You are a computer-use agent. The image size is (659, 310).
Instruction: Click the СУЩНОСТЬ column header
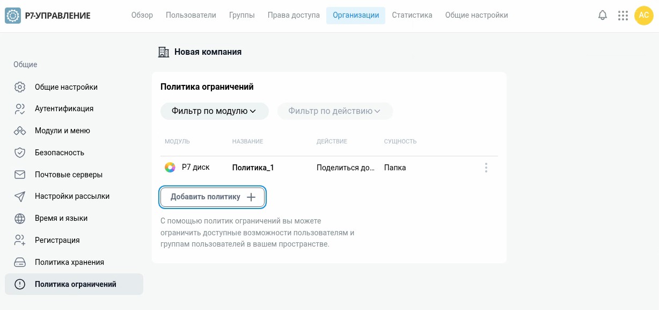pyautogui.click(x=400, y=142)
